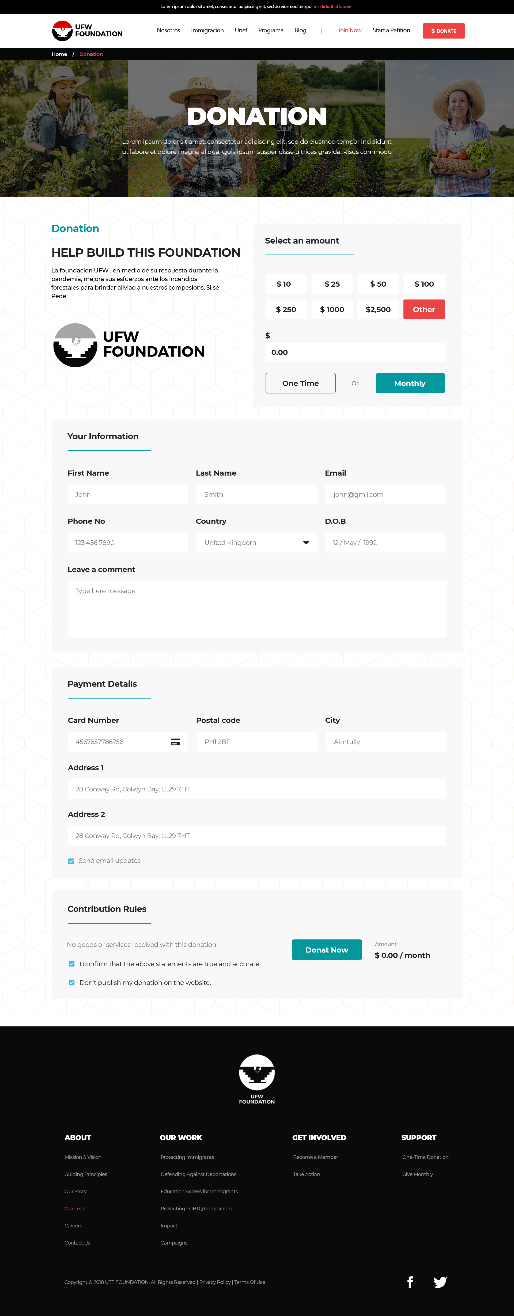This screenshot has height=1316, width=514.
Task: Click the D.O.B date field
Action: (x=385, y=543)
